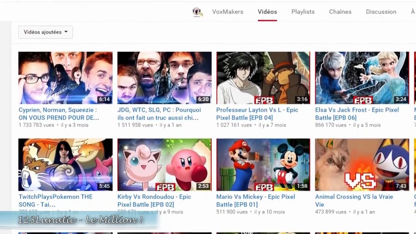
Task: Expand the Vidéos ajoutées sort dropdown
Action: click(45, 32)
